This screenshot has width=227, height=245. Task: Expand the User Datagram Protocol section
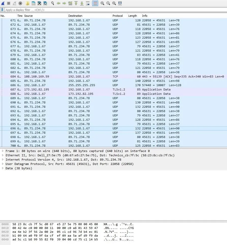coord(3,164)
